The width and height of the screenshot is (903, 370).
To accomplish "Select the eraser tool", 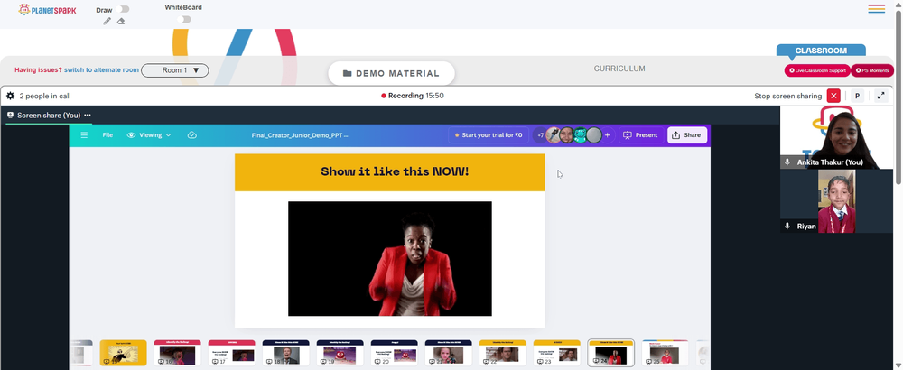I will pyautogui.click(x=121, y=22).
